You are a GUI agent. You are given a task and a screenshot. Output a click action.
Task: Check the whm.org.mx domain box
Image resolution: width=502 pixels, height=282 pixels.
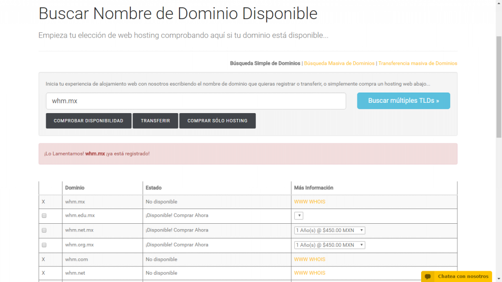click(44, 245)
